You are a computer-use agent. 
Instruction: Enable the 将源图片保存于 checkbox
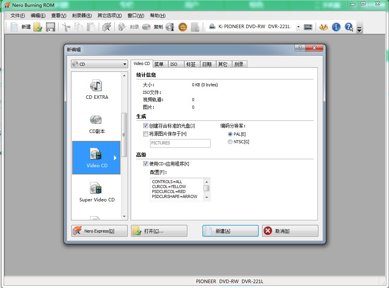tap(145, 134)
